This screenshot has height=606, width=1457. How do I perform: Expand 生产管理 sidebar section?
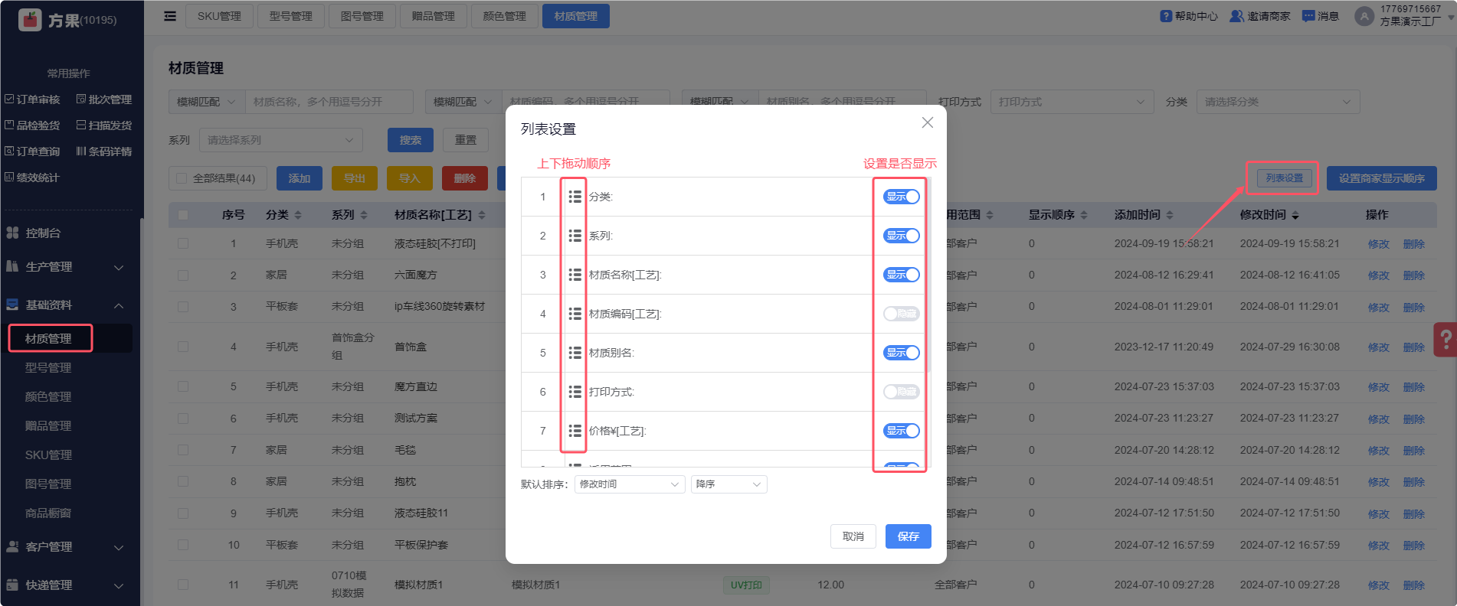[66, 267]
